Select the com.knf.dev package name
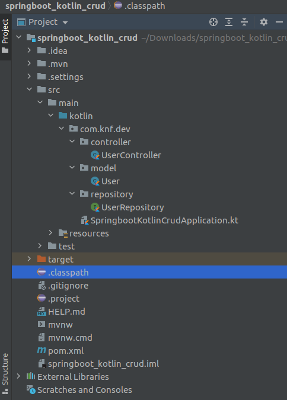Image resolution: width=287 pixels, height=400 pixels. point(105,129)
